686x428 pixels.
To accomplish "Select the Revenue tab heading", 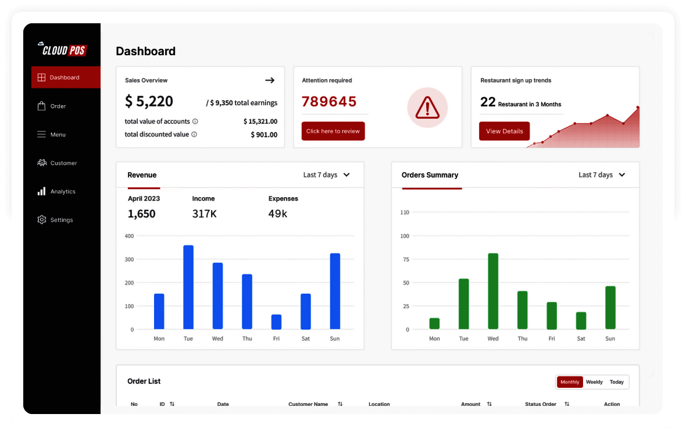I will [x=142, y=175].
